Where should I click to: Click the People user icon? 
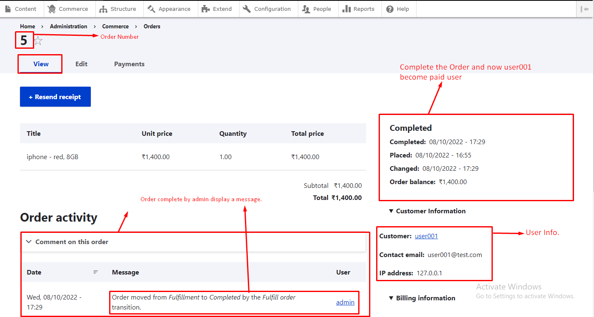[306, 9]
